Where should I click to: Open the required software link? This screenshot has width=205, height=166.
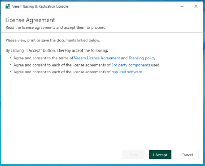click(x=127, y=72)
